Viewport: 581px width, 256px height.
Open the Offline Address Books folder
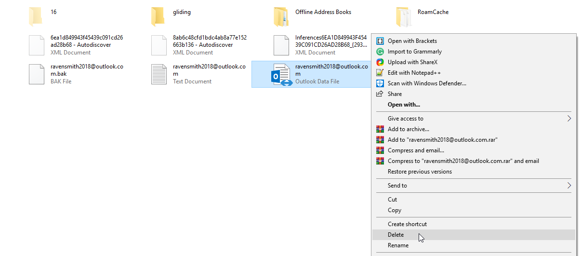pyautogui.click(x=281, y=17)
